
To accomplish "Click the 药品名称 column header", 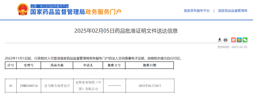I will [57, 65].
